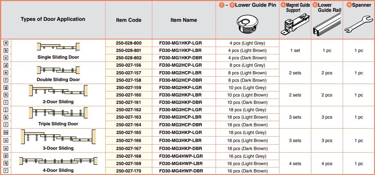375x175 pixels.
Task: Click the '1 set' magnet guide cell
Action: tap(295, 50)
